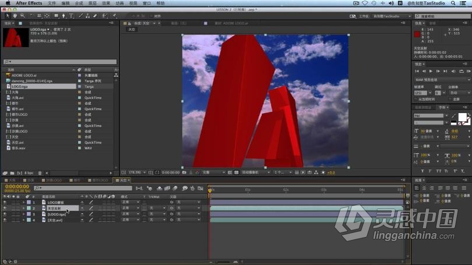Select the Roto Brush tool
The height and width of the screenshot is (265, 472).
pyautogui.click(x=104, y=16)
